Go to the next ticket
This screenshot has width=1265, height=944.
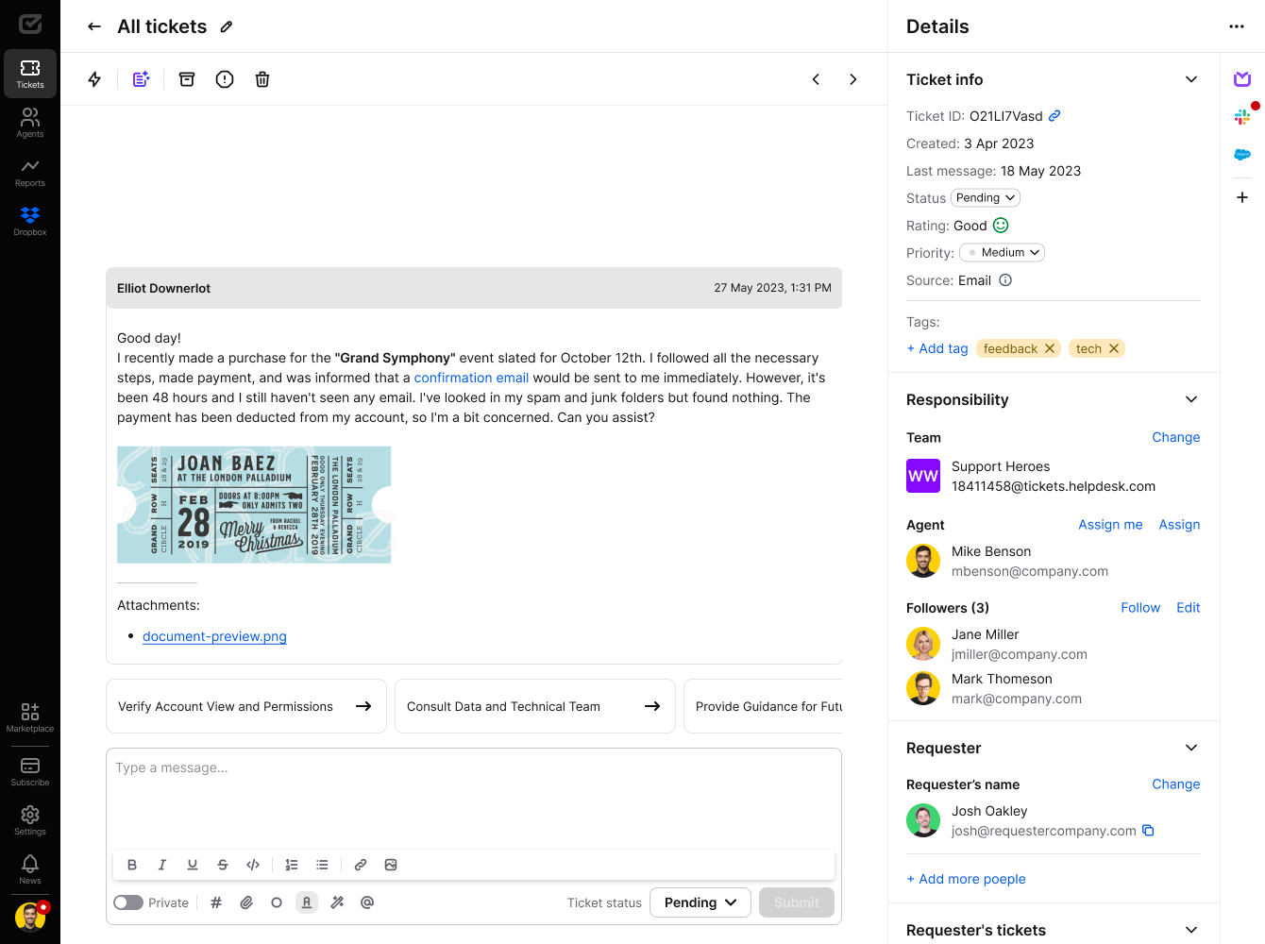point(853,79)
